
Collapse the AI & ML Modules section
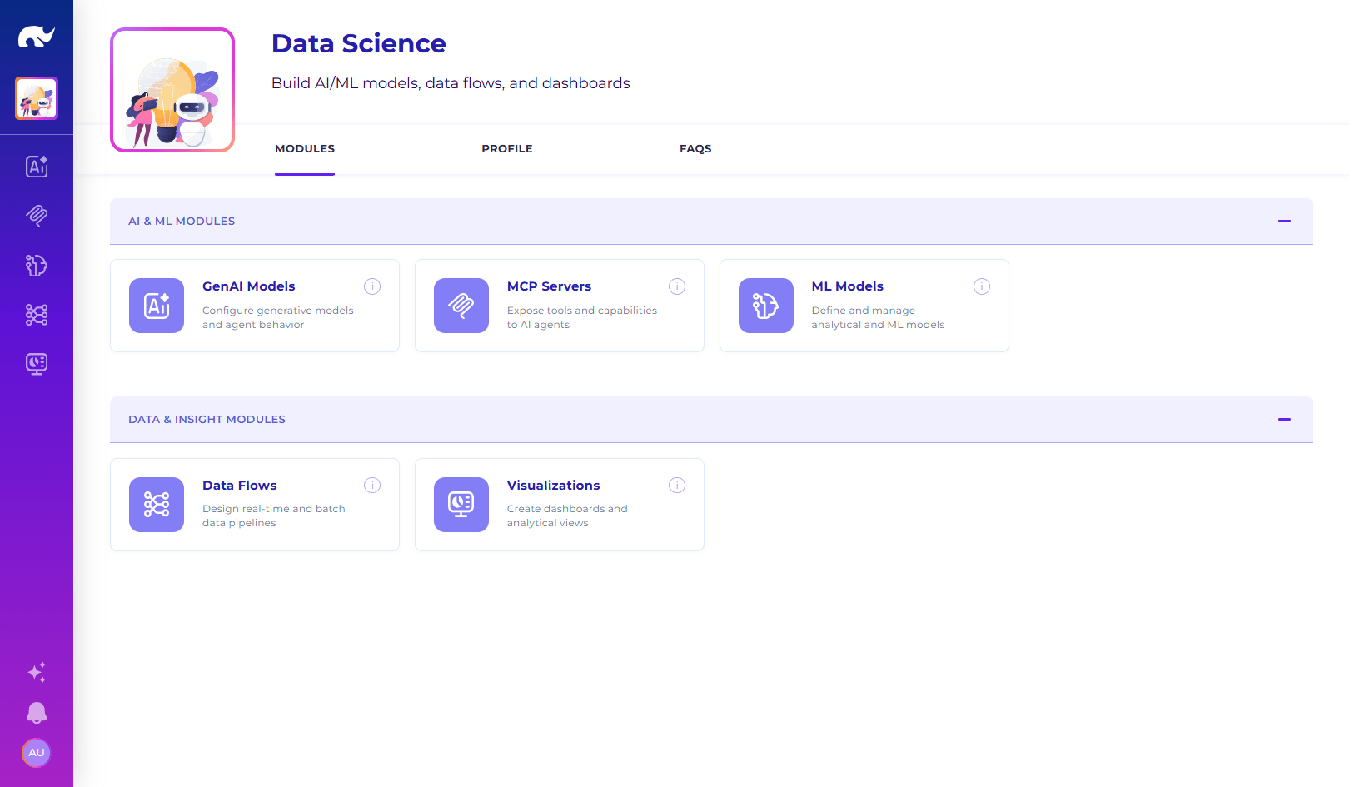1284,221
